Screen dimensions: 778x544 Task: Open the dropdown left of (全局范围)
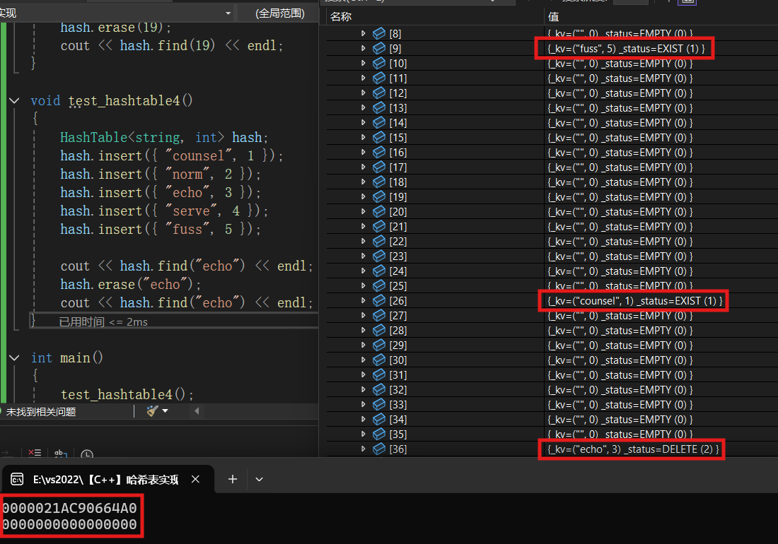(x=228, y=13)
